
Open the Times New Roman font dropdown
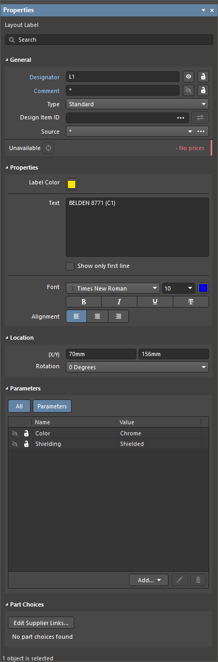click(x=113, y=288)
